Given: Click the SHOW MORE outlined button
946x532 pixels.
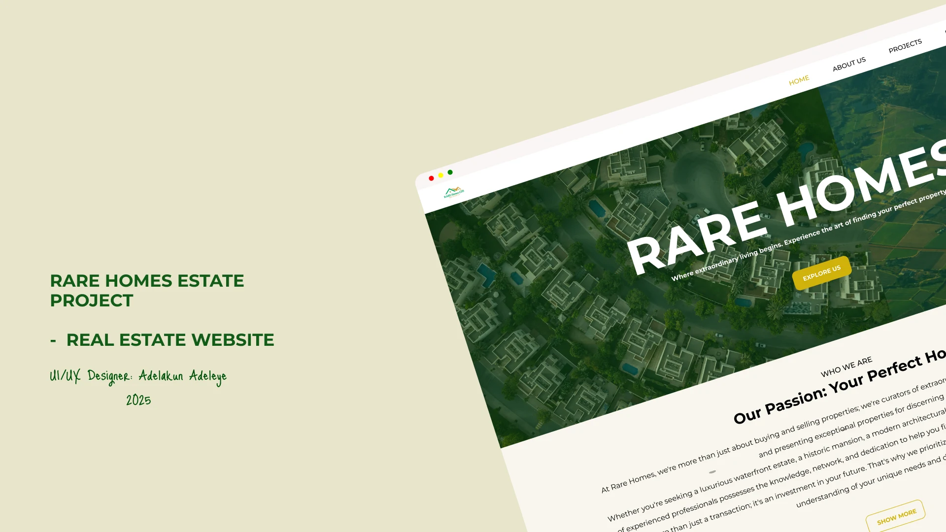Looking at the screenshot, I should (896, 517).
